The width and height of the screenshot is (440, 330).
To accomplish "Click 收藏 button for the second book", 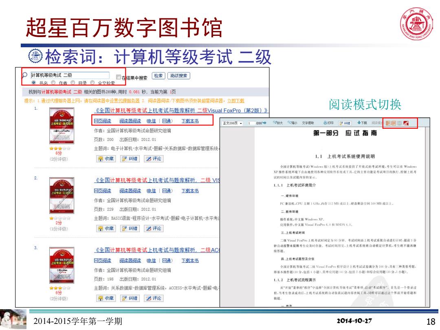I will click(106, 229).
